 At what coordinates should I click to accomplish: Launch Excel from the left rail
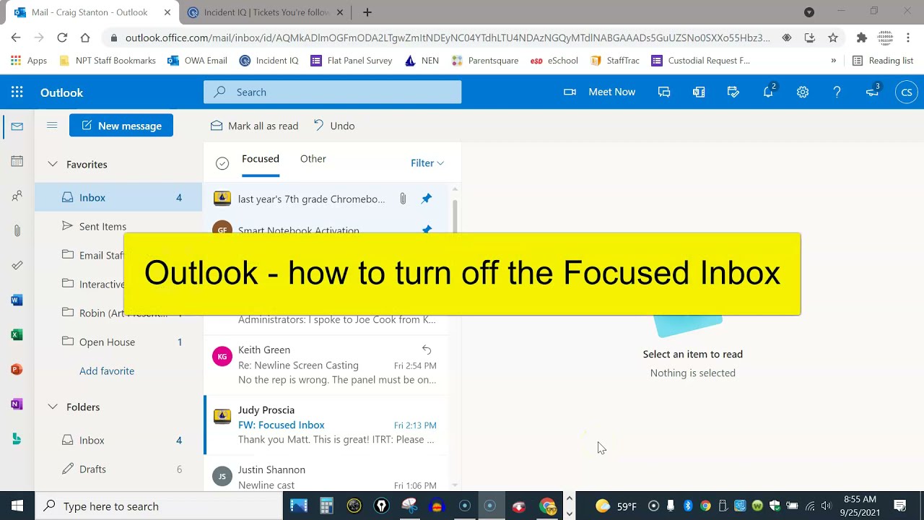click(17, 334)
